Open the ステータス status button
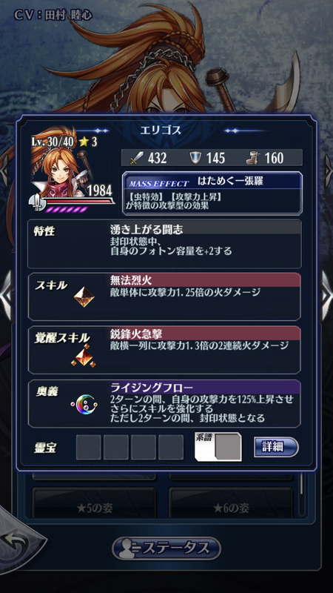This screenshot has height=593, width=333. pyautogui.click(x=166, y=549)
